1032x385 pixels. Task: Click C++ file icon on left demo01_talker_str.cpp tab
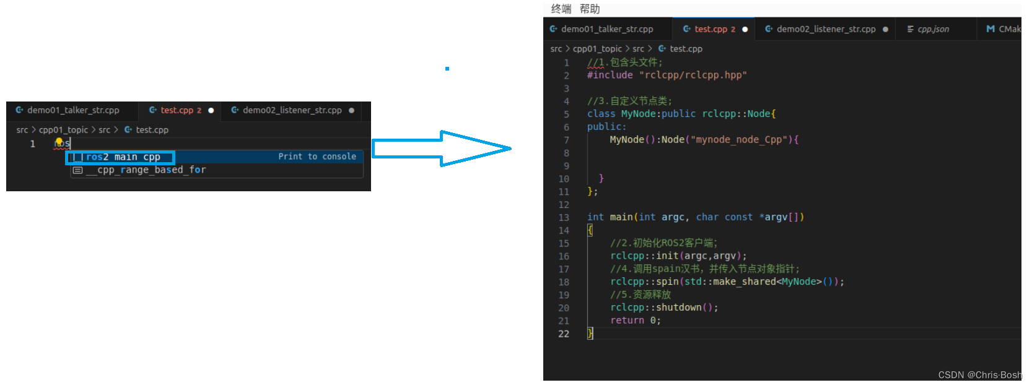[20, 110]
